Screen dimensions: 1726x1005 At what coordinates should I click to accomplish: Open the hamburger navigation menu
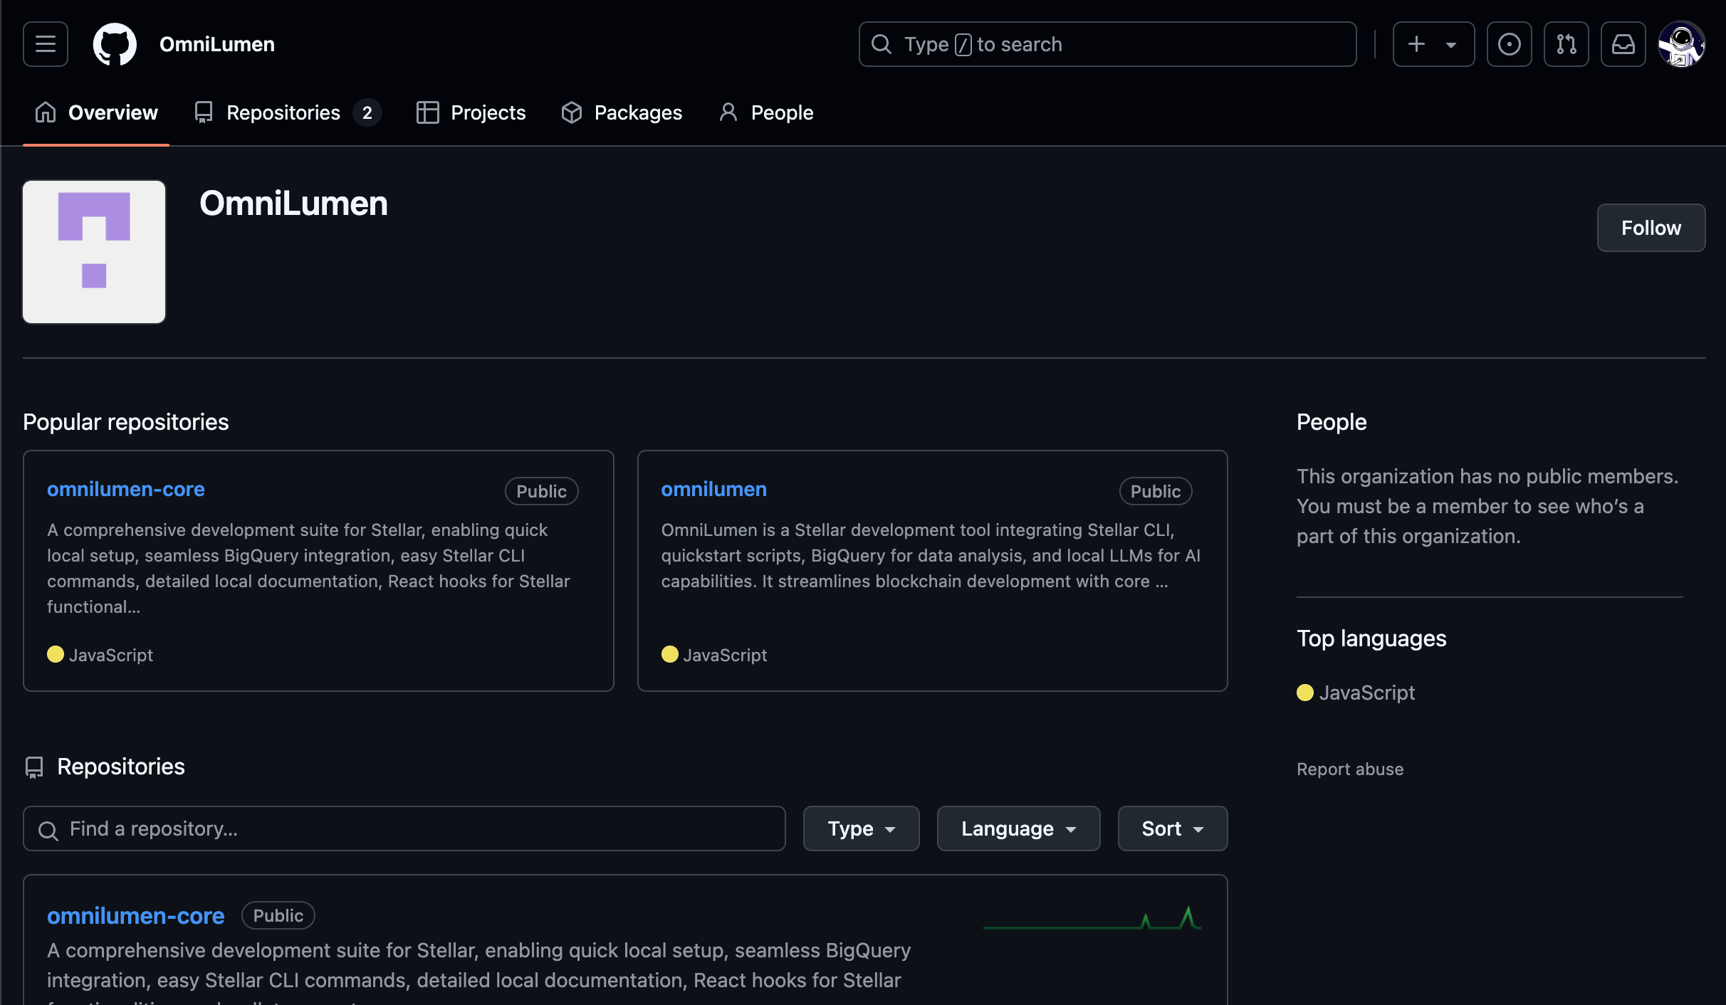[x=46, y=44]
